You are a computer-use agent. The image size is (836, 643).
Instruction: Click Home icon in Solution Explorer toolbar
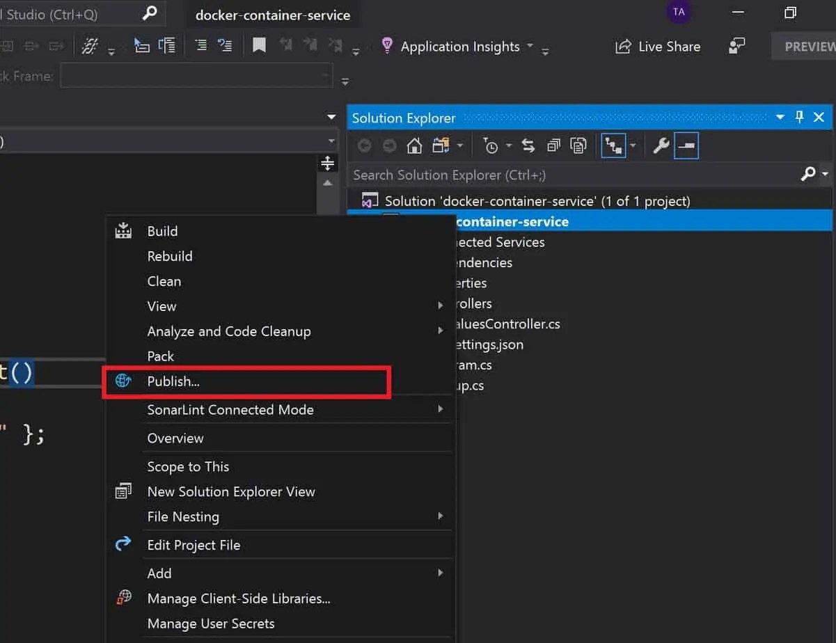[415, 145]
